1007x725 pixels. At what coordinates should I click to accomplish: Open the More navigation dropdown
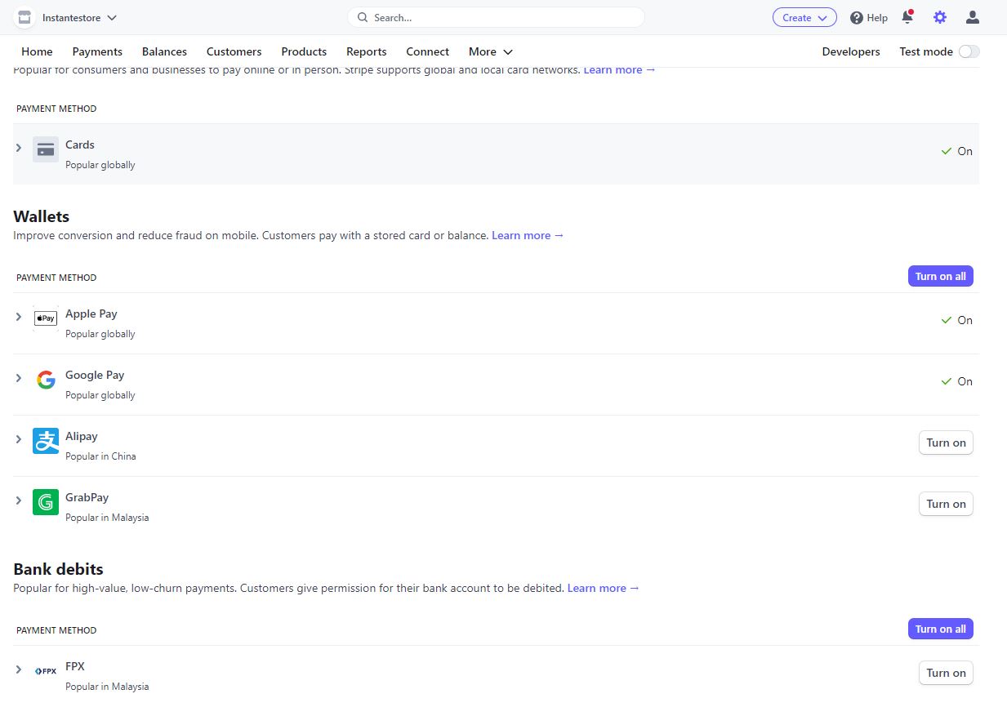pos(491,51)
